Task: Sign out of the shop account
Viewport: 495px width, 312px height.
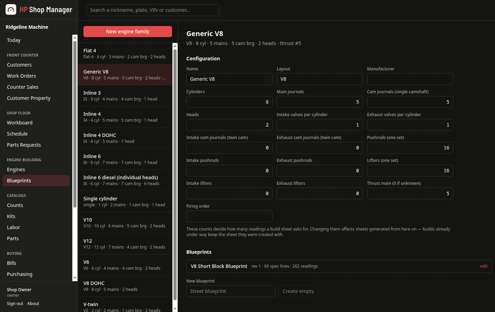Action: (15, 304)
